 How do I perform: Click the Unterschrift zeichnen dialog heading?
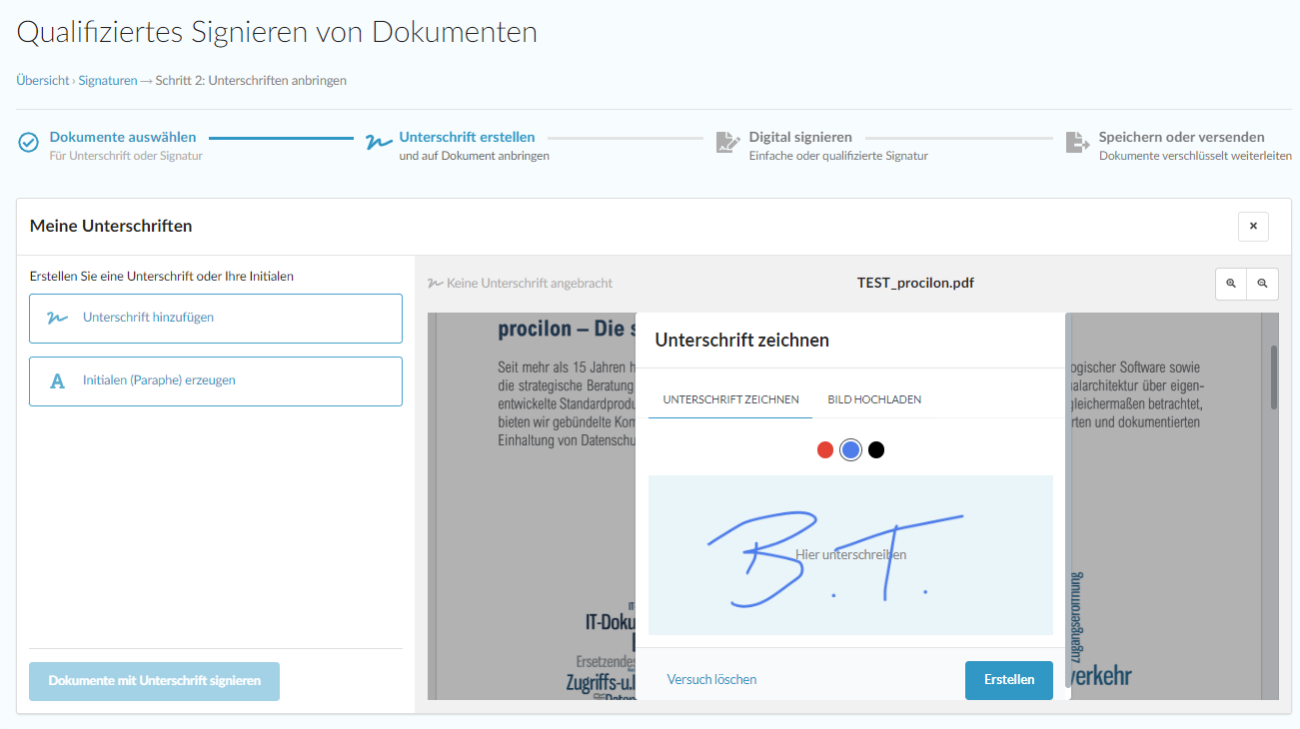pos(741,341)
